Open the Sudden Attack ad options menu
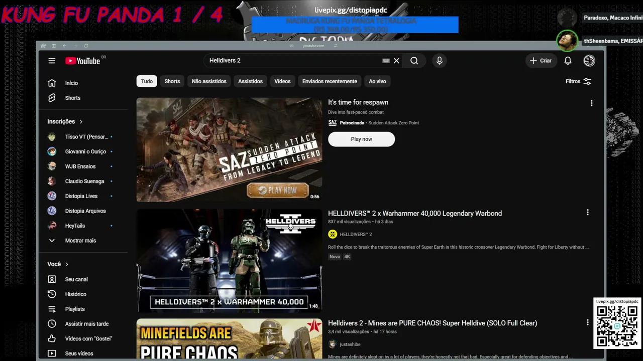The image size is (643, 361). click(x=591, y=103)
